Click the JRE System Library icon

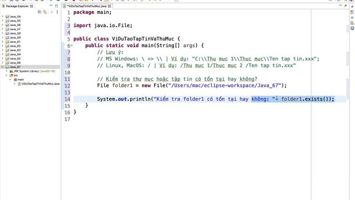click(x=11, y=71)
